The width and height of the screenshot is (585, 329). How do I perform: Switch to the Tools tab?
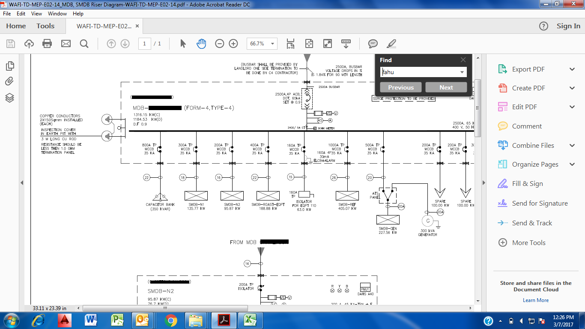[45, 26]
